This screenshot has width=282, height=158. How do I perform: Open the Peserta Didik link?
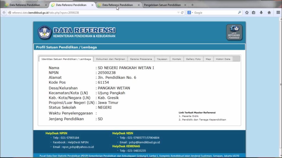coord(190,116)
